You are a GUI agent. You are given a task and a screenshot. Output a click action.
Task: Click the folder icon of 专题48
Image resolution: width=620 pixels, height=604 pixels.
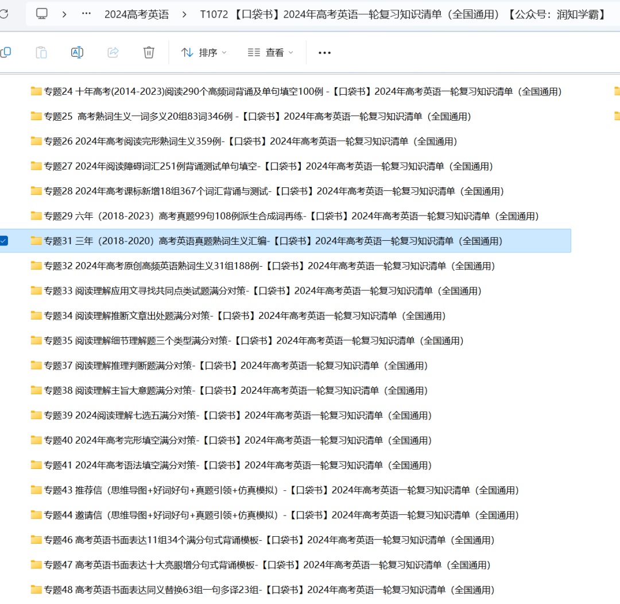36,590
